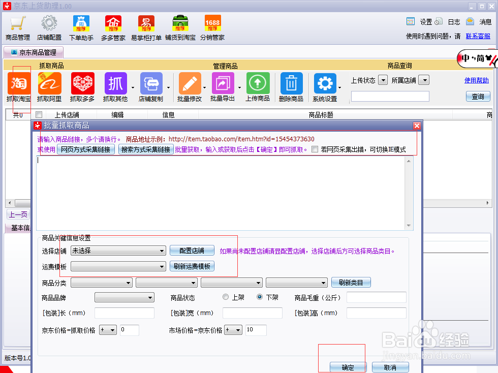Select 下架 radio button
Image resolution: width=498 pixels, height=373 pixels.
click(x=260, y=297)
